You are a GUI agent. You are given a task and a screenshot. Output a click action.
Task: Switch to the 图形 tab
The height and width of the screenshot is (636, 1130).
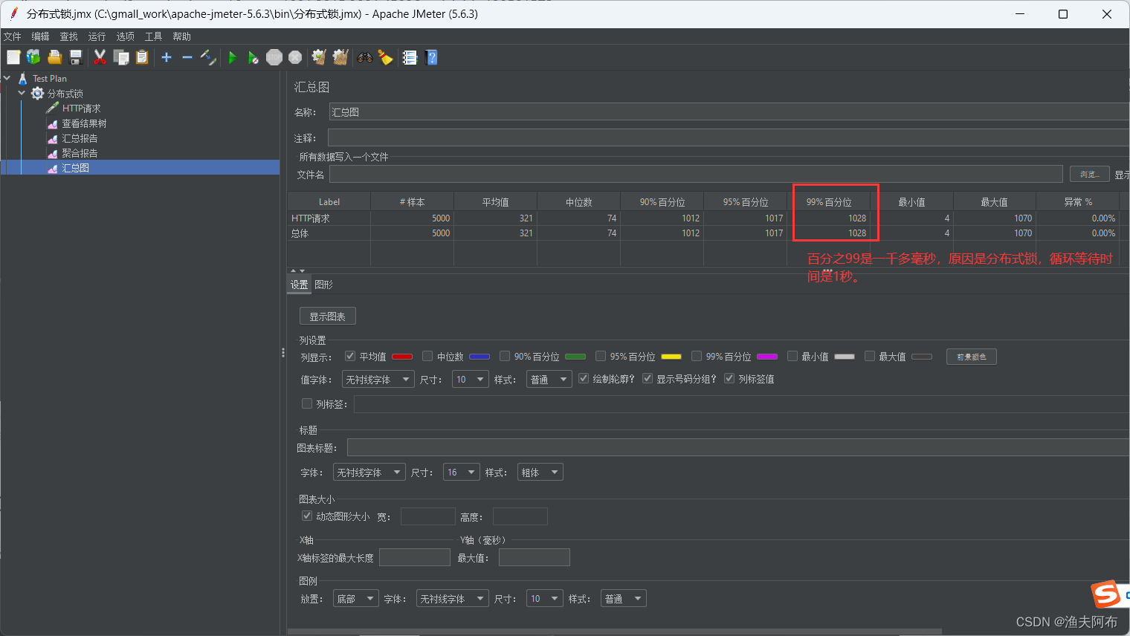tap(323, 285)
